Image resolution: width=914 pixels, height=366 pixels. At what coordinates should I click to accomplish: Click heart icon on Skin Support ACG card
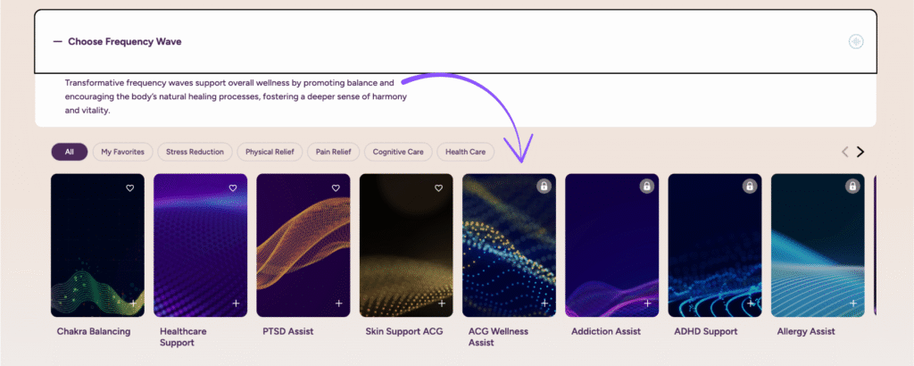click(x=438, y=188)
